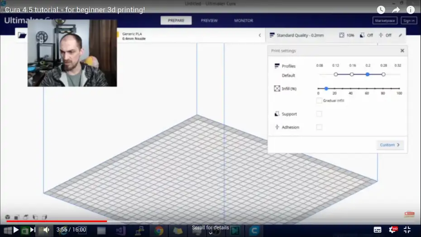Toggle subtitles captions icon
Viewport: 421px width, 237px height.
point(377,230)
